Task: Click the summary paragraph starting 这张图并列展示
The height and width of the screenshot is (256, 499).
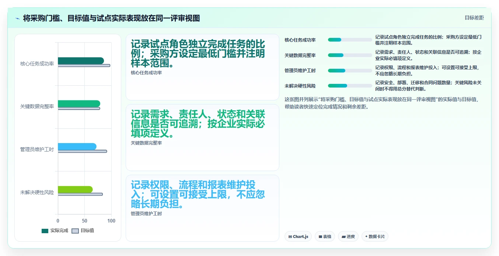Action: coord(381,103)
